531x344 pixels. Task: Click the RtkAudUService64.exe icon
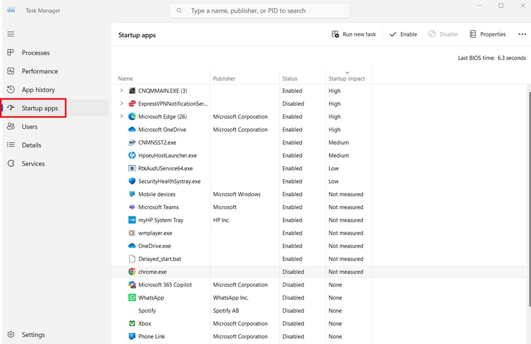[x=132, y=168]
